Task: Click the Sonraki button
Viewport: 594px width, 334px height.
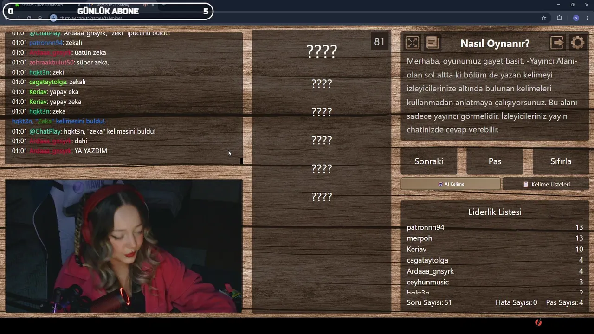Action: click(429, 161)
